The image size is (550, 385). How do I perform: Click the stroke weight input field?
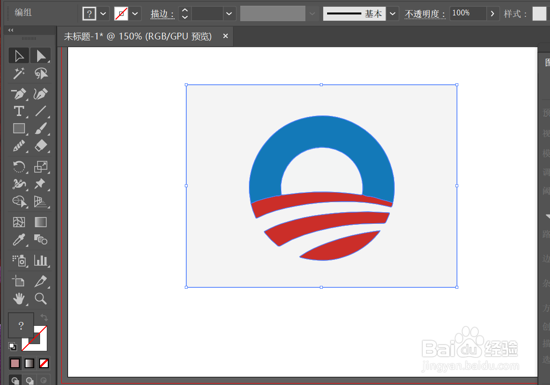[x=207, y=13]
